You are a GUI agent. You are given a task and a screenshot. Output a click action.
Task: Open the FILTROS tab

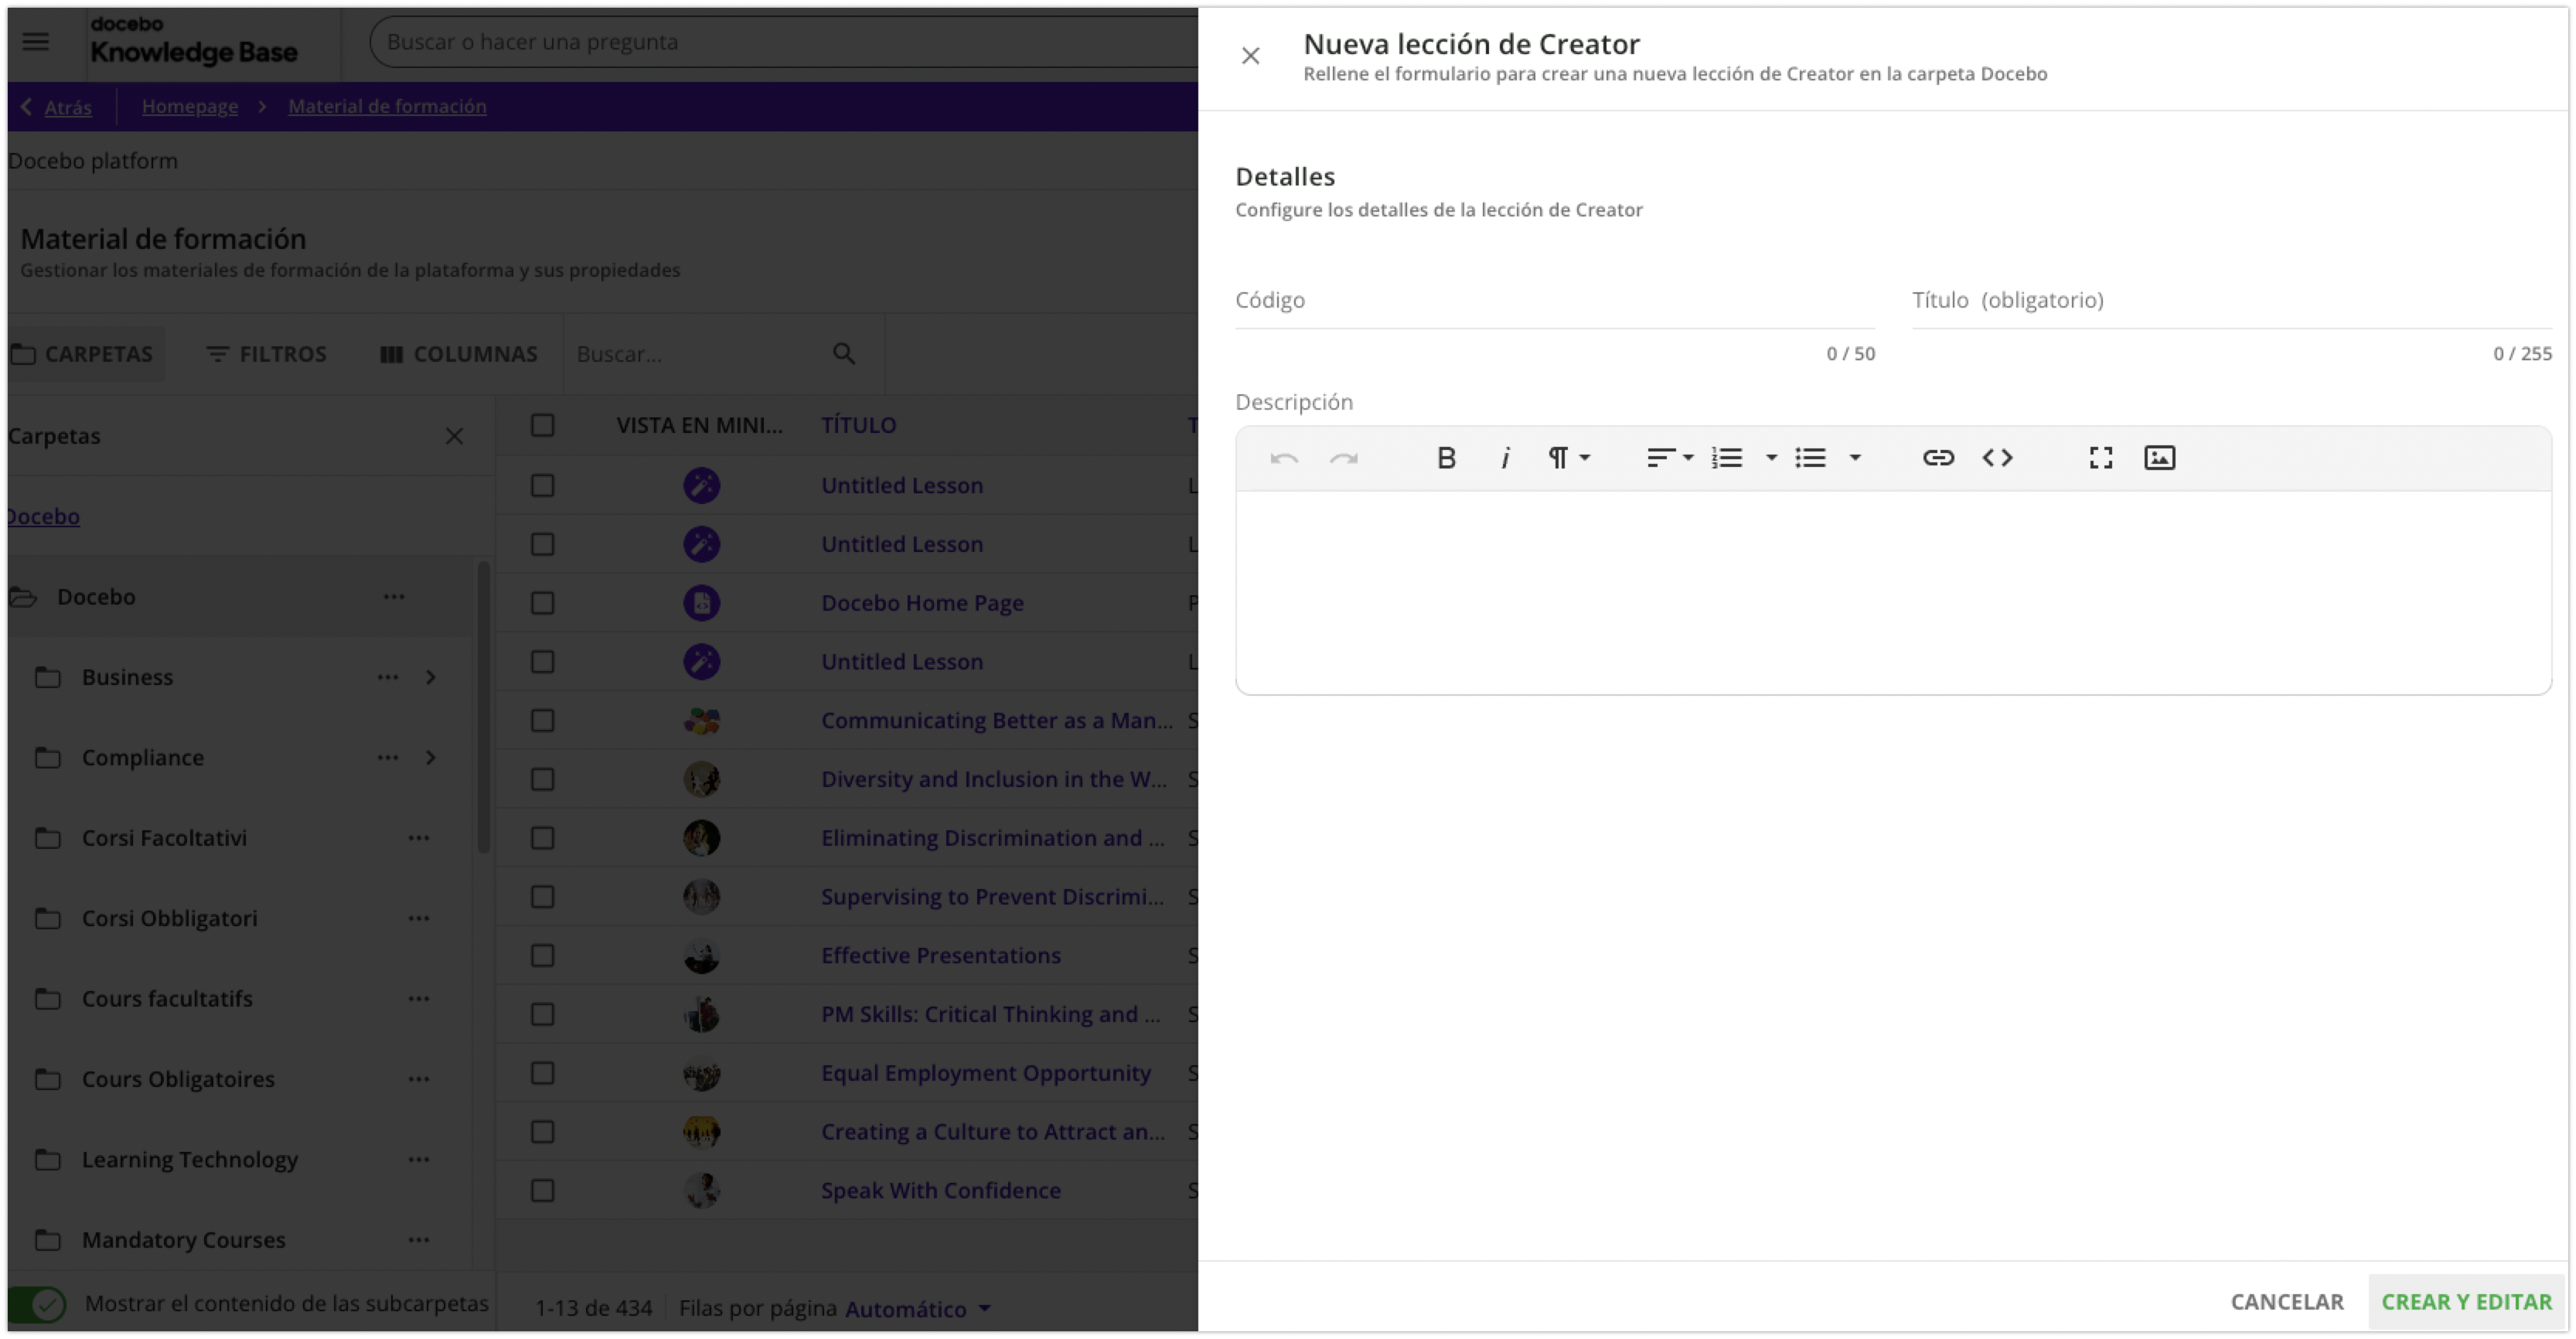point(266,354)
